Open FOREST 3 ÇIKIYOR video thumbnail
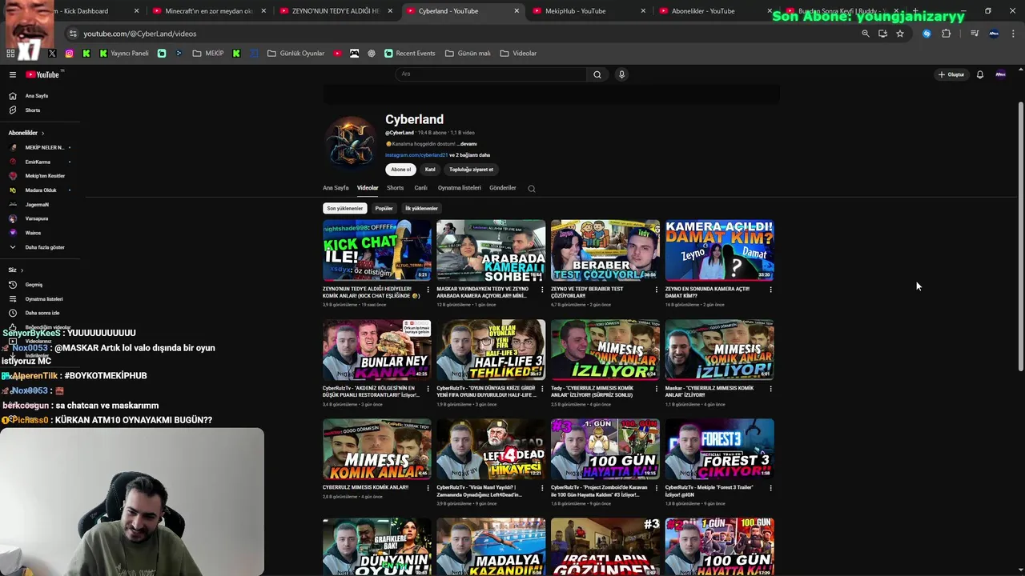Viewport: 1025px width, 576px height. coord(719,449)
